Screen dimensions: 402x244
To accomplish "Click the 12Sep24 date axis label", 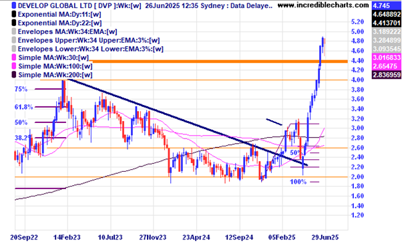I will (x=239, y=237).
